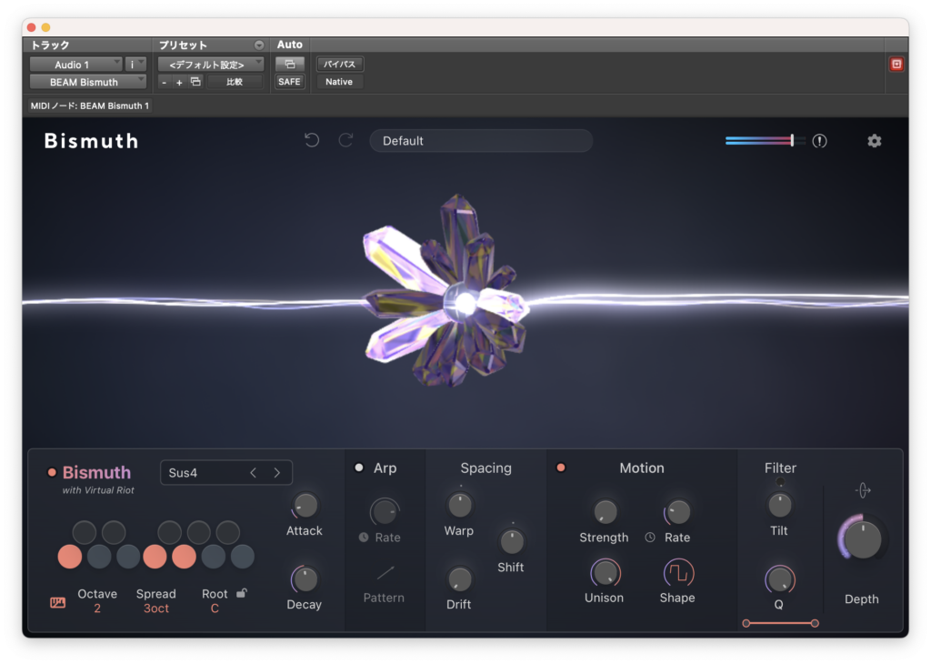Image resolution: width=931 pixels, height=664 pixels.
Task: Click the compare button
Action: pyautogui.click(x=235, y=82)
